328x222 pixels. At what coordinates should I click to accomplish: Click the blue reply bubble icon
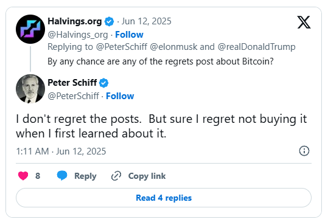[62, 175]
